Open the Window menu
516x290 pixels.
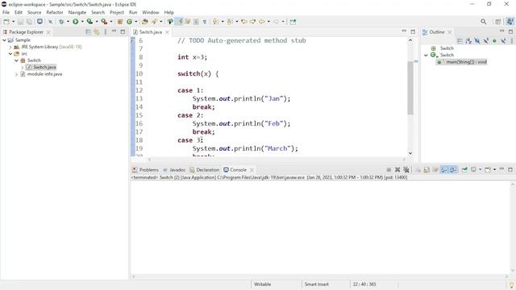(151, 12)
